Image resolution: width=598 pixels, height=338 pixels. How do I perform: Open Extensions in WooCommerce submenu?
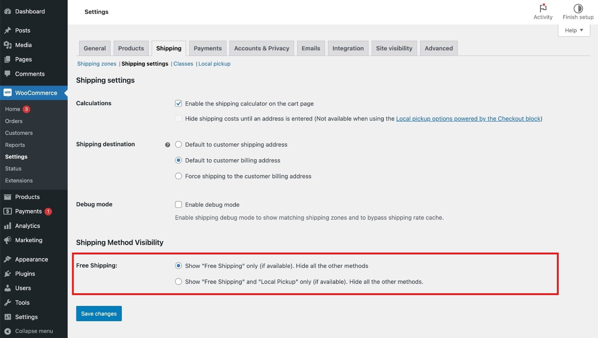[19, 181]
